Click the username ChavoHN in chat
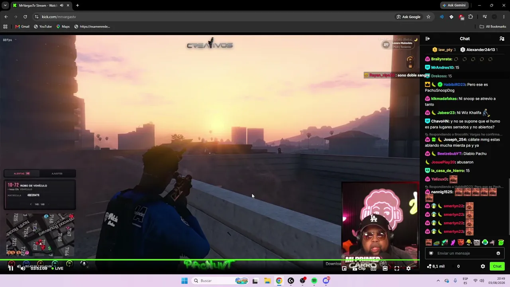 coord(440,121)
